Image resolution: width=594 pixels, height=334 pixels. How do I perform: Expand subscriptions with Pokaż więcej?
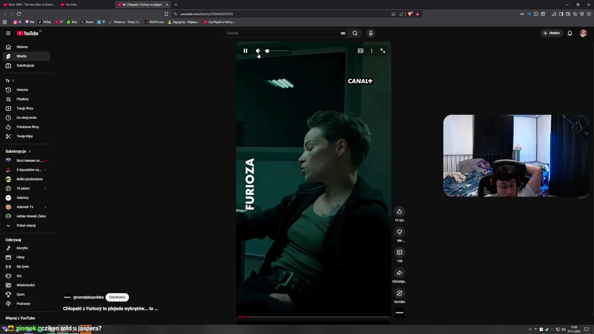[26, 225]
